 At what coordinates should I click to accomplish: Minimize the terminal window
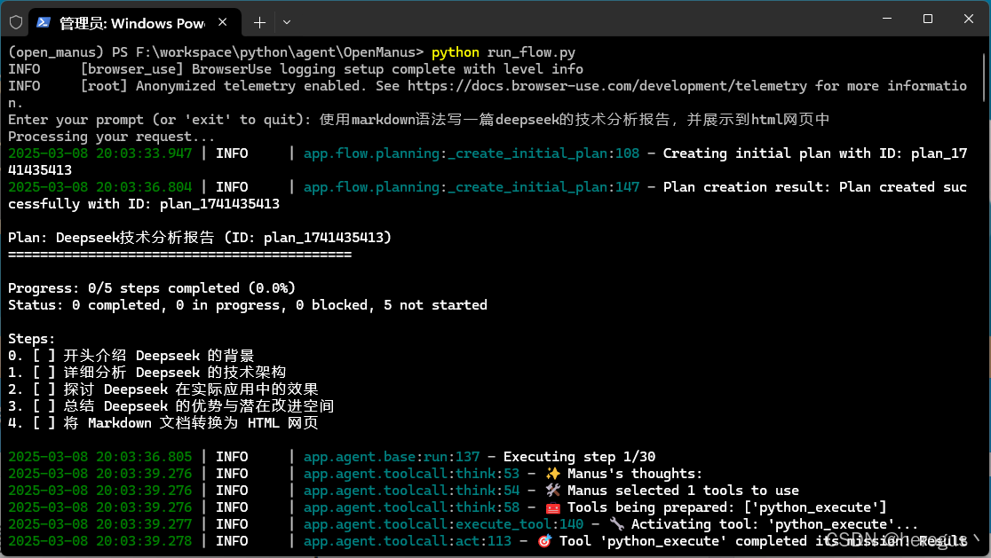[x=887, y=19]
